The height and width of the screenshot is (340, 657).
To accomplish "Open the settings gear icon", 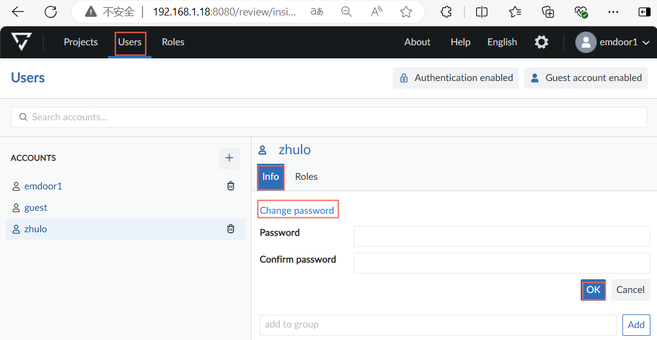I will pyautogui.click(x=541, y=42).
